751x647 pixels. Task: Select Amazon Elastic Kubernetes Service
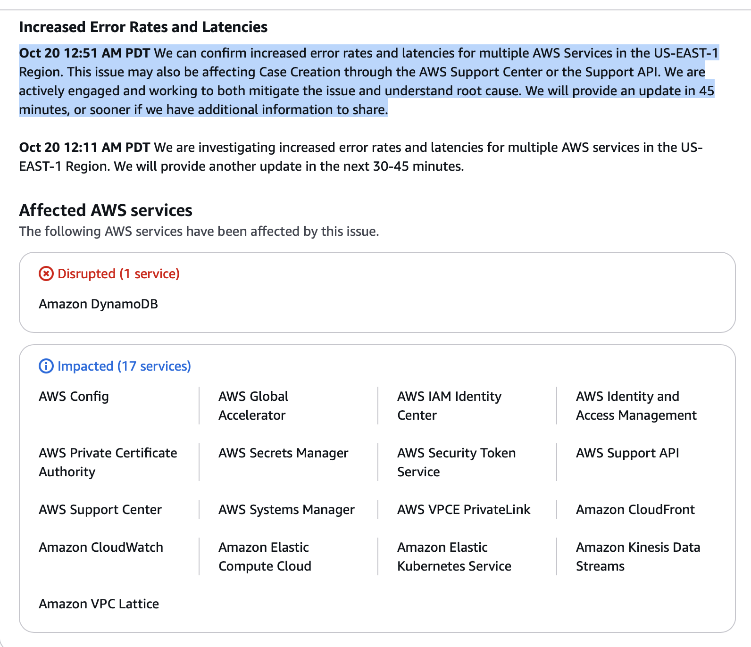tap(454, 556)
